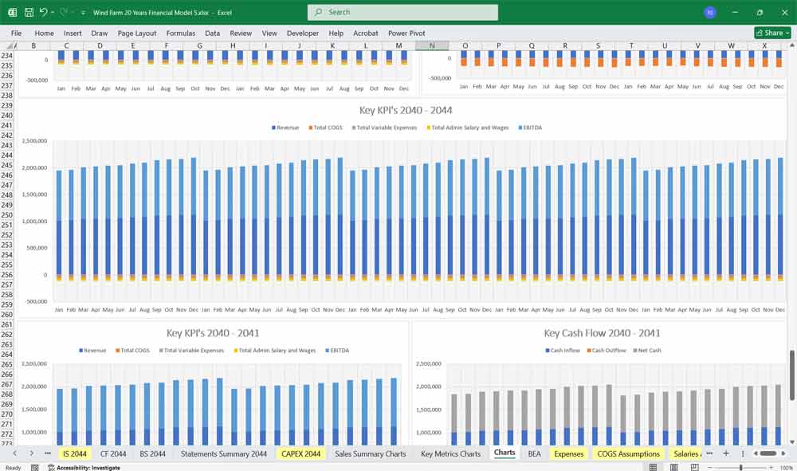Click the Undo icon

tap(45, 12)
